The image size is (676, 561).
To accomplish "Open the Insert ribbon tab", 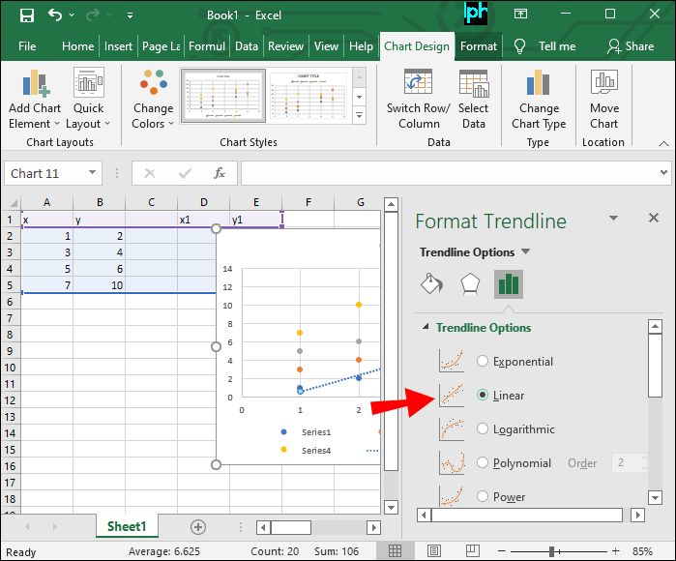I will click(118, 46).
